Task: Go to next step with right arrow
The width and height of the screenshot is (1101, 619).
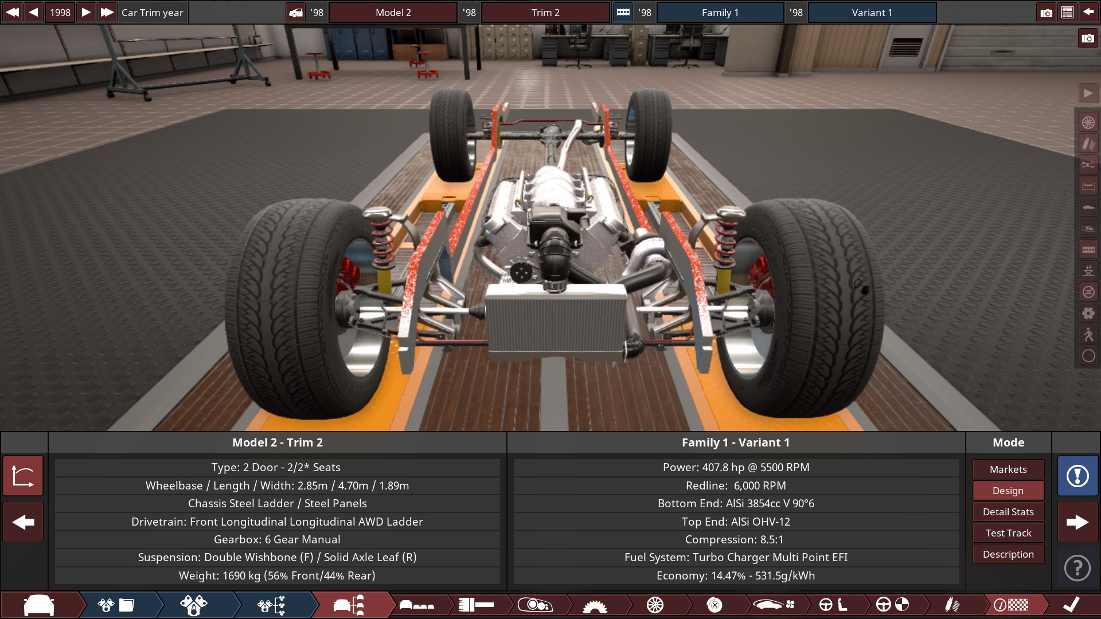Action: click(1077, 522)
